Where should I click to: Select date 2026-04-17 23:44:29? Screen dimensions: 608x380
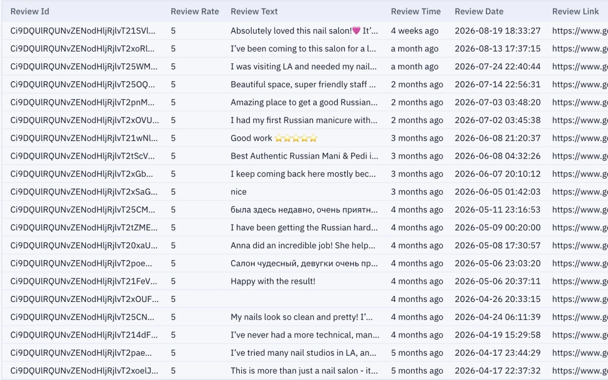tap(498, 353)
